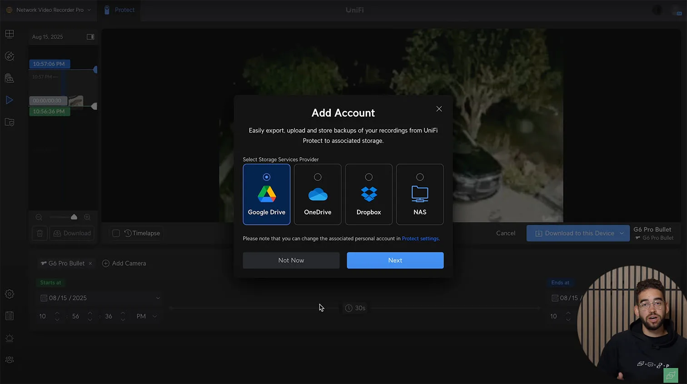Viewport: 687px width, 384px height.
Task: Increase the start seconds value
Action: 123,313
